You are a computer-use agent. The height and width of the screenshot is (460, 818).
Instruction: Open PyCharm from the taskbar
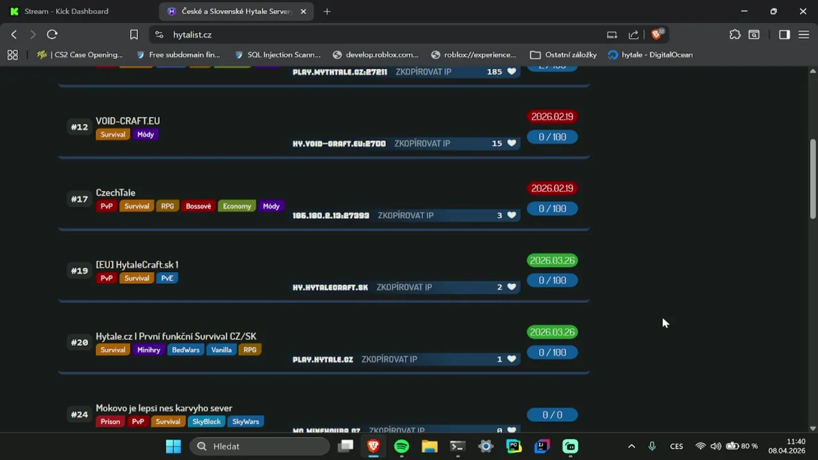pos(514,446)
